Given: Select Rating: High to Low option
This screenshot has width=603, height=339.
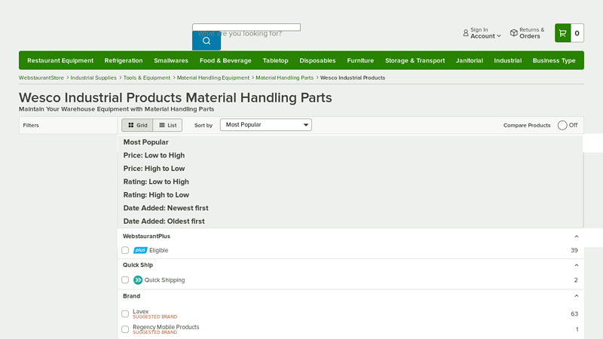Looking at the screenshot, I should pos(156,195).
